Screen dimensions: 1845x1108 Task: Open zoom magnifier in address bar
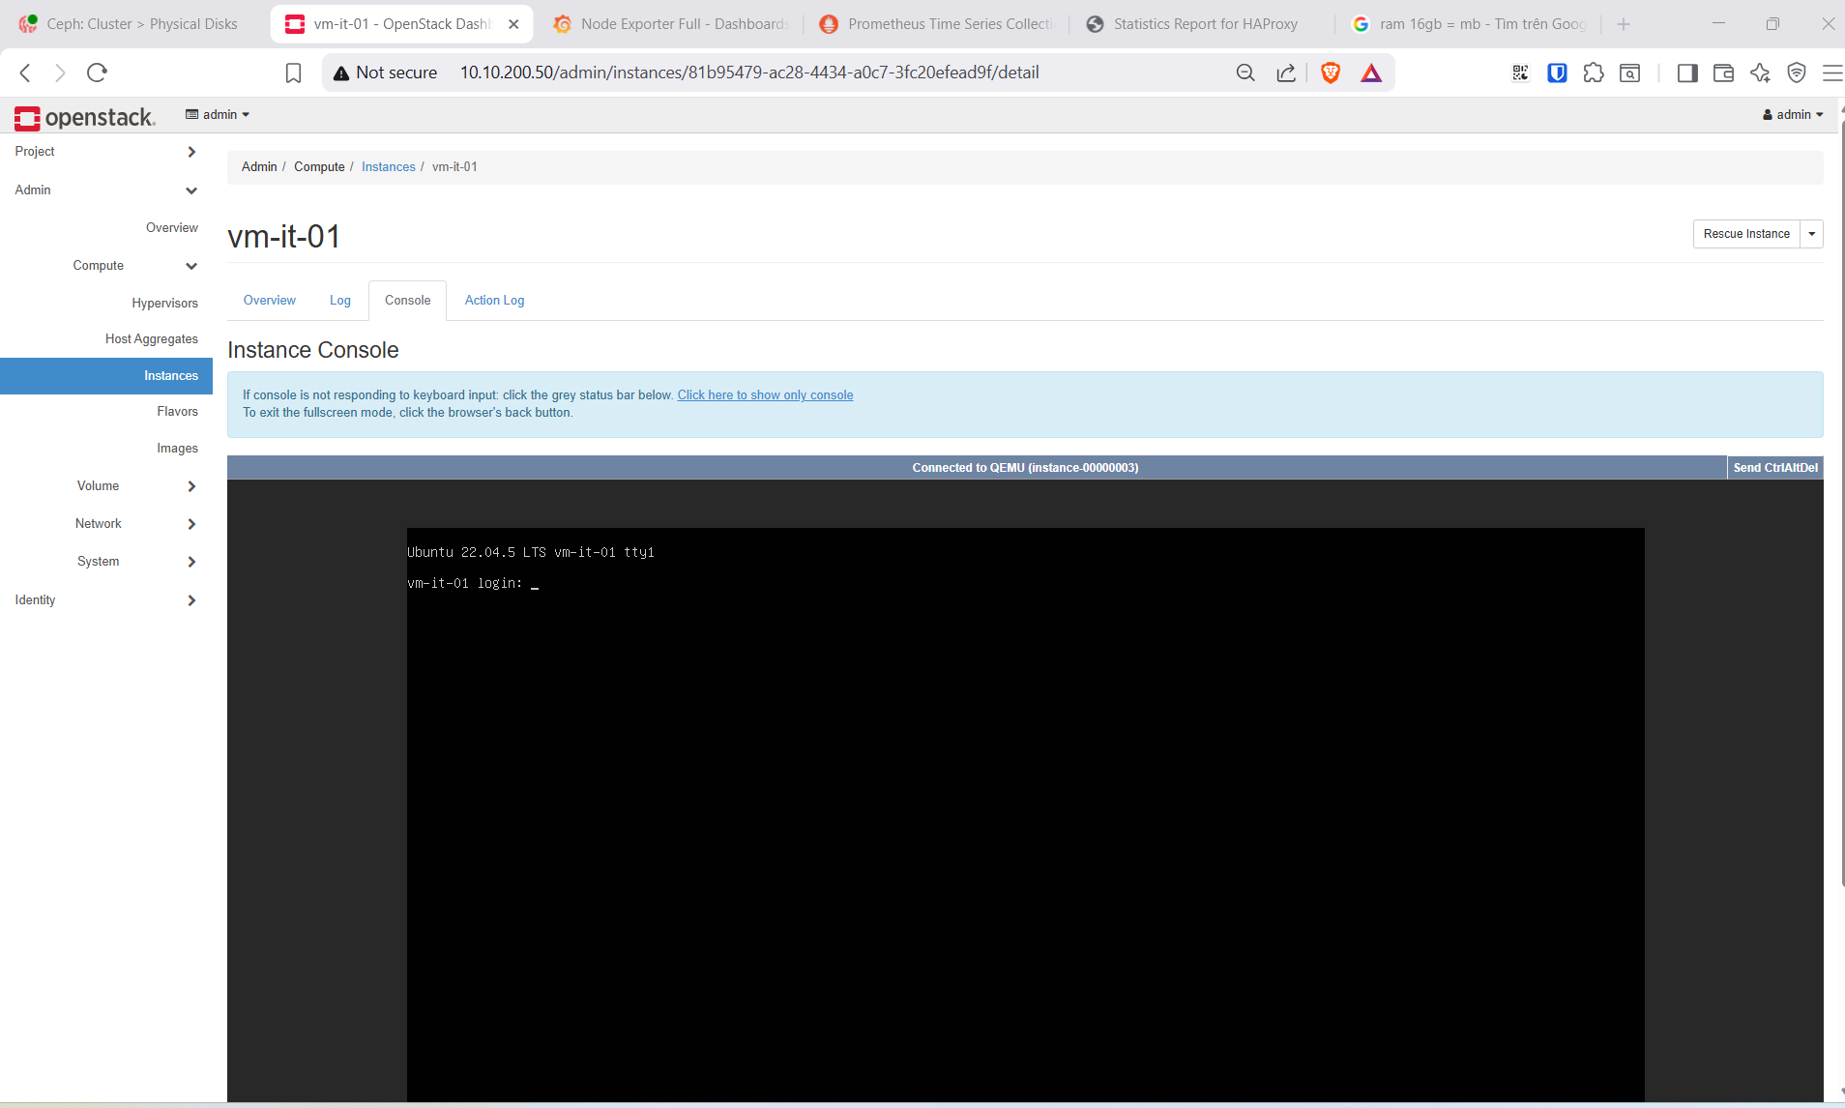(x=1245, y=73)
